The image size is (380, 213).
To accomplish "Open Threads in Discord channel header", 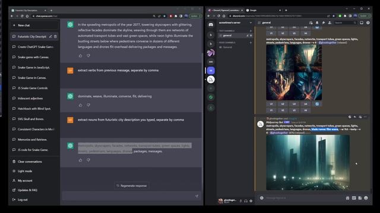I will (311, 22).
